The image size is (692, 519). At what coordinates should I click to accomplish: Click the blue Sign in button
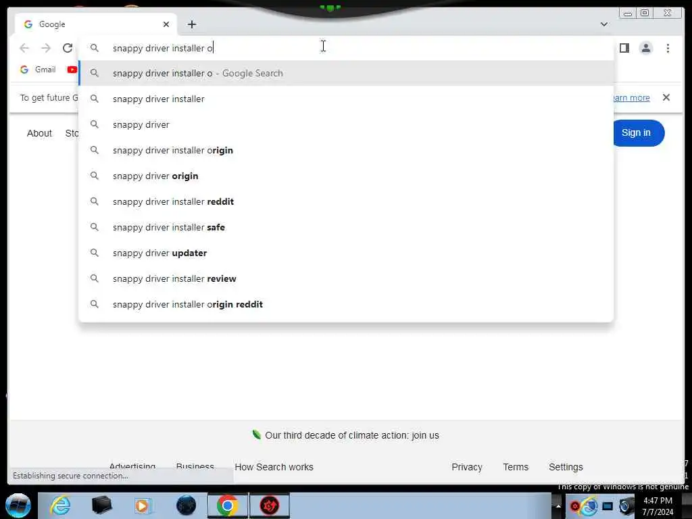point(639,133)
